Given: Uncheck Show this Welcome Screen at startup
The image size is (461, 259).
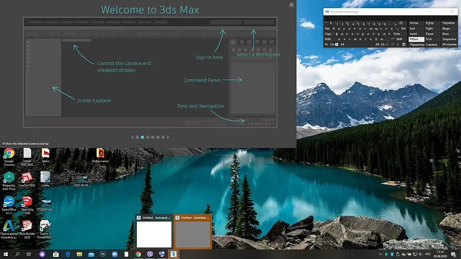Looking at the screenshot, I should coord(4,144).
